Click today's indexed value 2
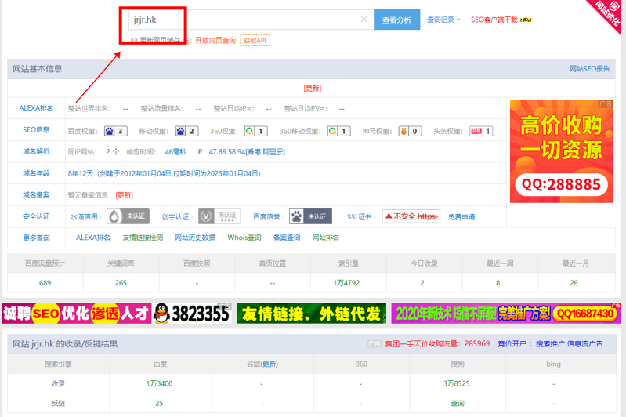Viewport: 626px width, 417px height. coord(422,283)
